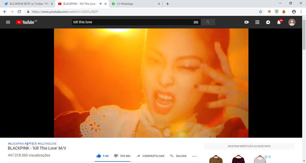Click the browser back arrow
The width and height of the screenshot is (306, 163).
[5, 11]
